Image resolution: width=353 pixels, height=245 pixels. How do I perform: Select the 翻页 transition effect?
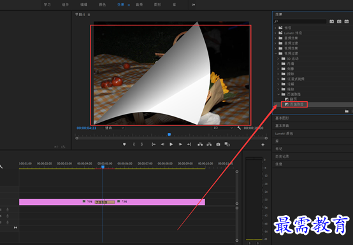pyautogui.click(x=293, y=99)
